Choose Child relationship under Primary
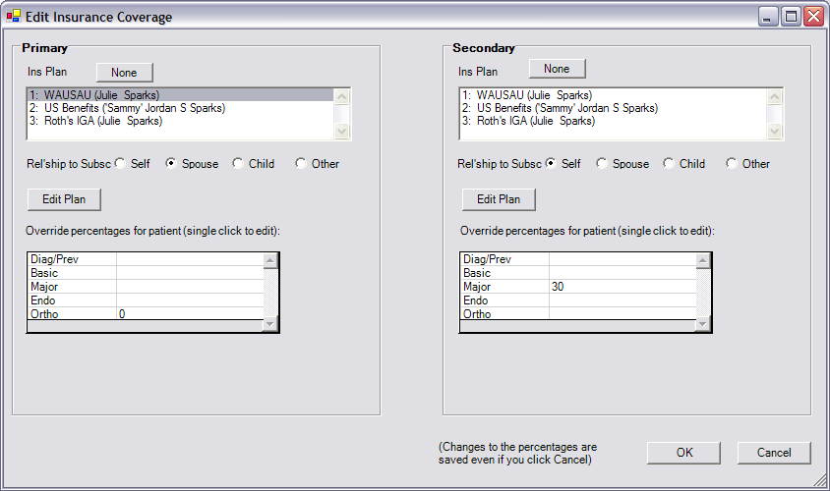Viewport: 830px width, 491px height. (x=238, y=163)
